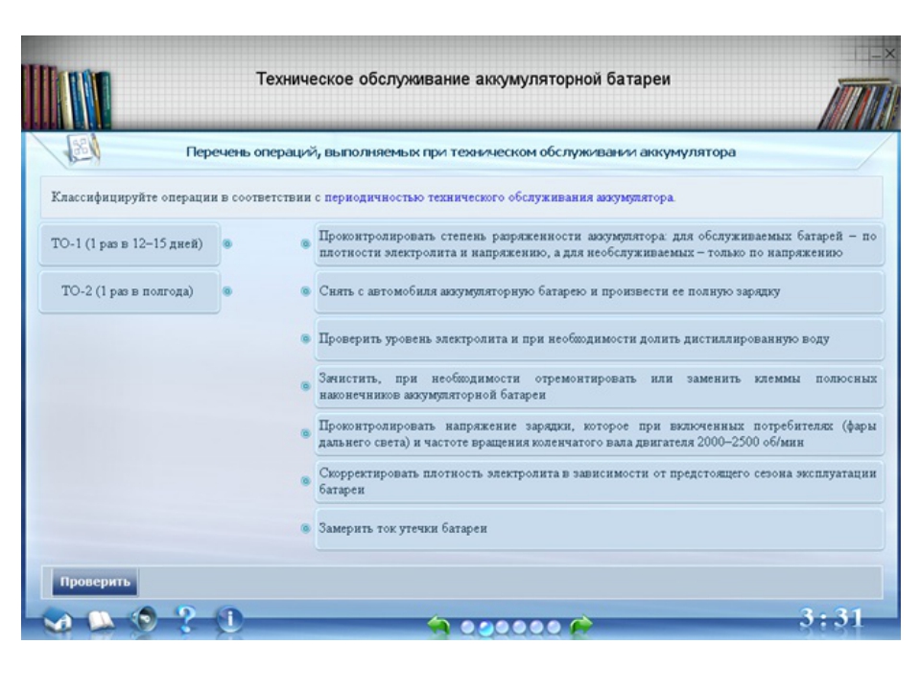The image size is (921, 690).
Task: Go to previous page with green left arrow
Action: [x=439, y=625]
